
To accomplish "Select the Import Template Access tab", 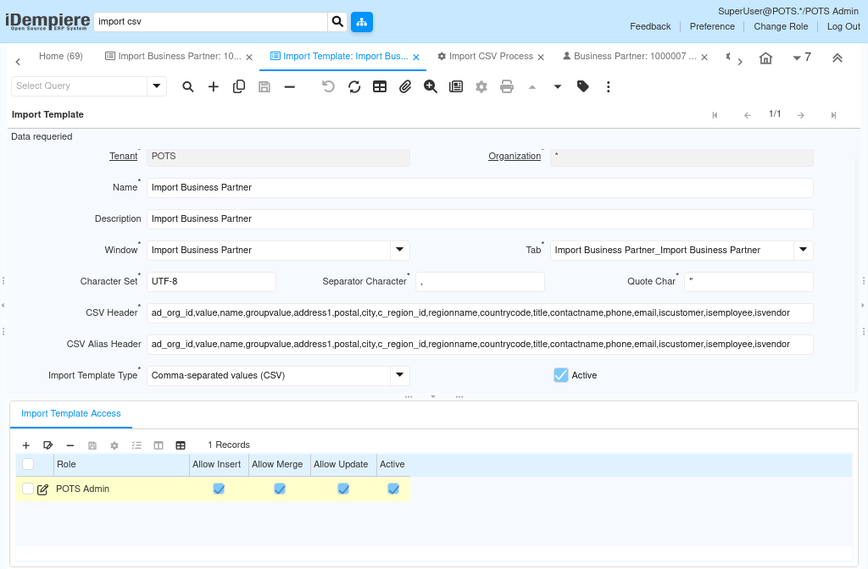I will point(71,413).
